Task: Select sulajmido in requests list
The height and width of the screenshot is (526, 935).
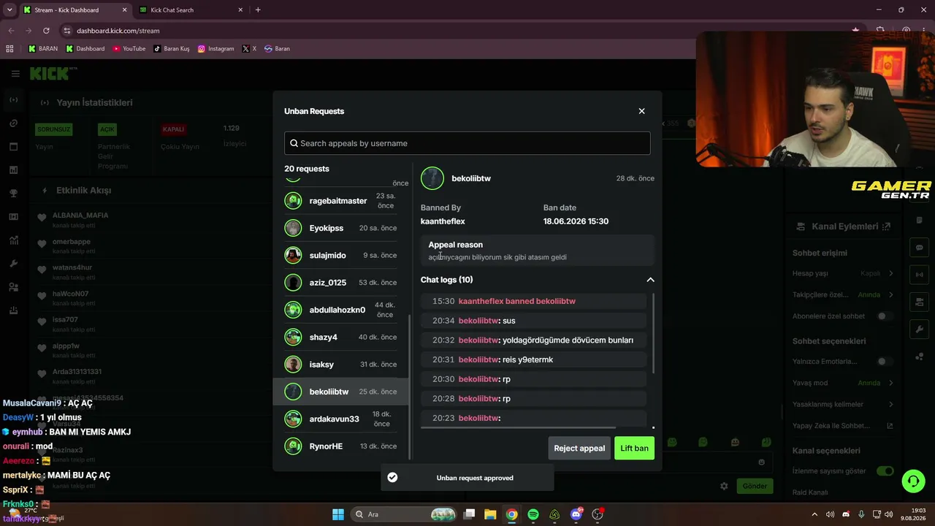Action: [342, 255]
